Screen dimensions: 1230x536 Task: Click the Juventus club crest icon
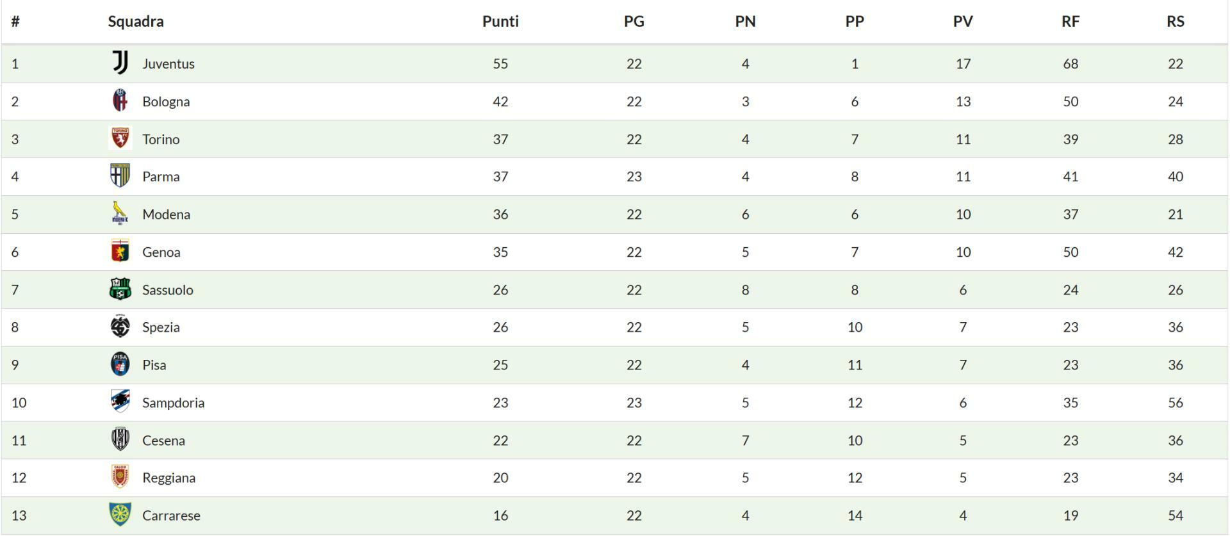coord(120,63)
